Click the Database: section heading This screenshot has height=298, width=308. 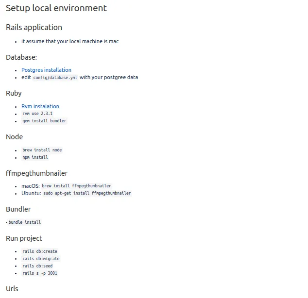21,57
